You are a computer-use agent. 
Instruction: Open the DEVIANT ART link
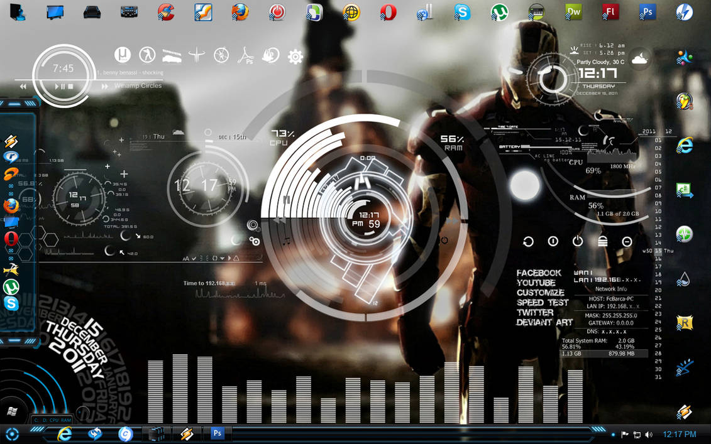544,322
